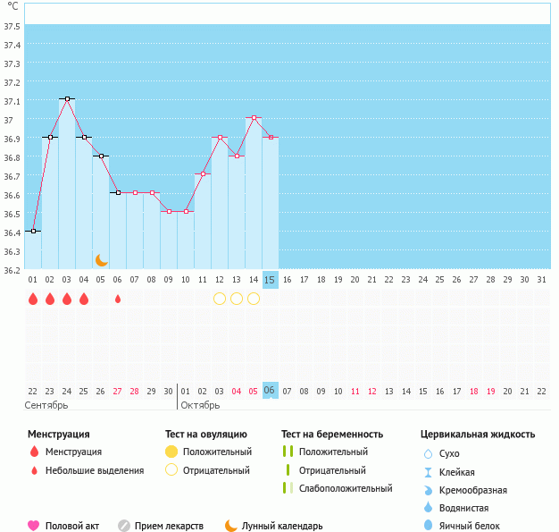Select the data point on day 14

coord(254,118)
